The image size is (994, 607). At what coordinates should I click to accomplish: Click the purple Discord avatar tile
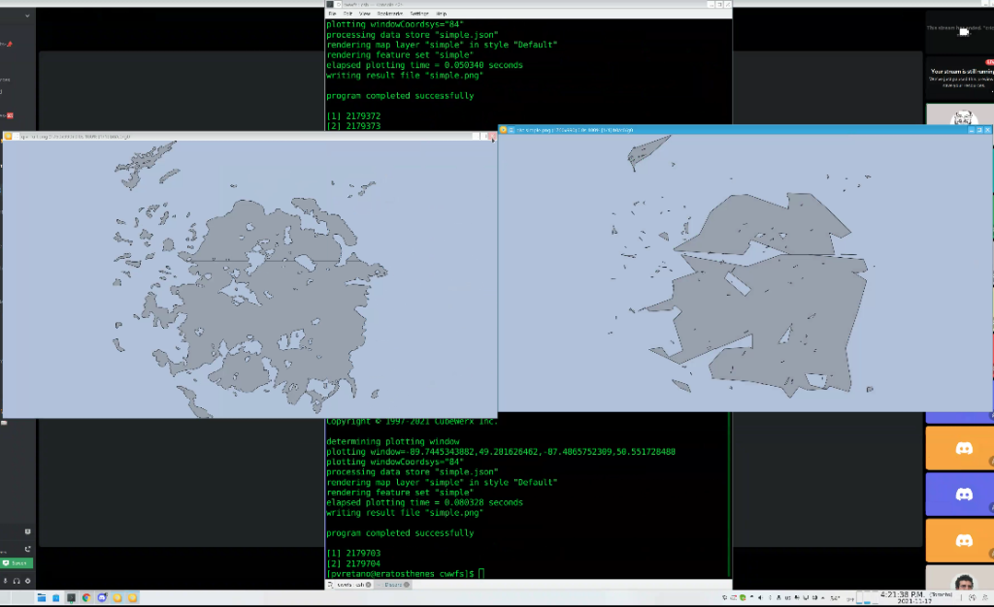click(963, 495)
